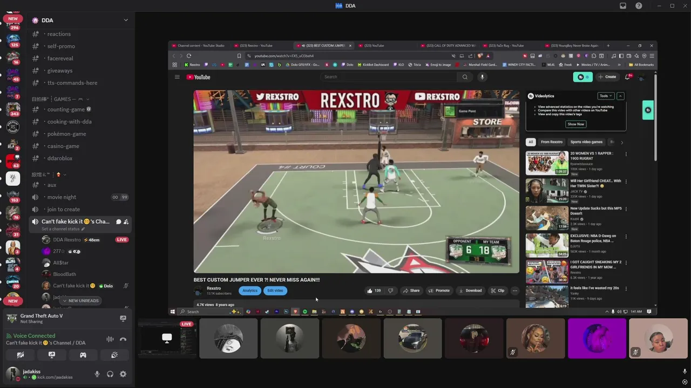Open the Discord inbox icon in title bar
Image resolution: width=691 pixels, height=388 pixels.
623,6
